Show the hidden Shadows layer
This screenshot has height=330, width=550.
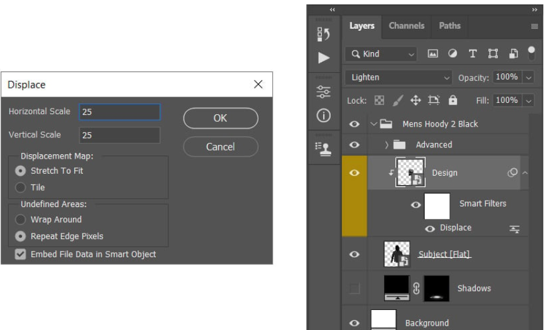355,289
